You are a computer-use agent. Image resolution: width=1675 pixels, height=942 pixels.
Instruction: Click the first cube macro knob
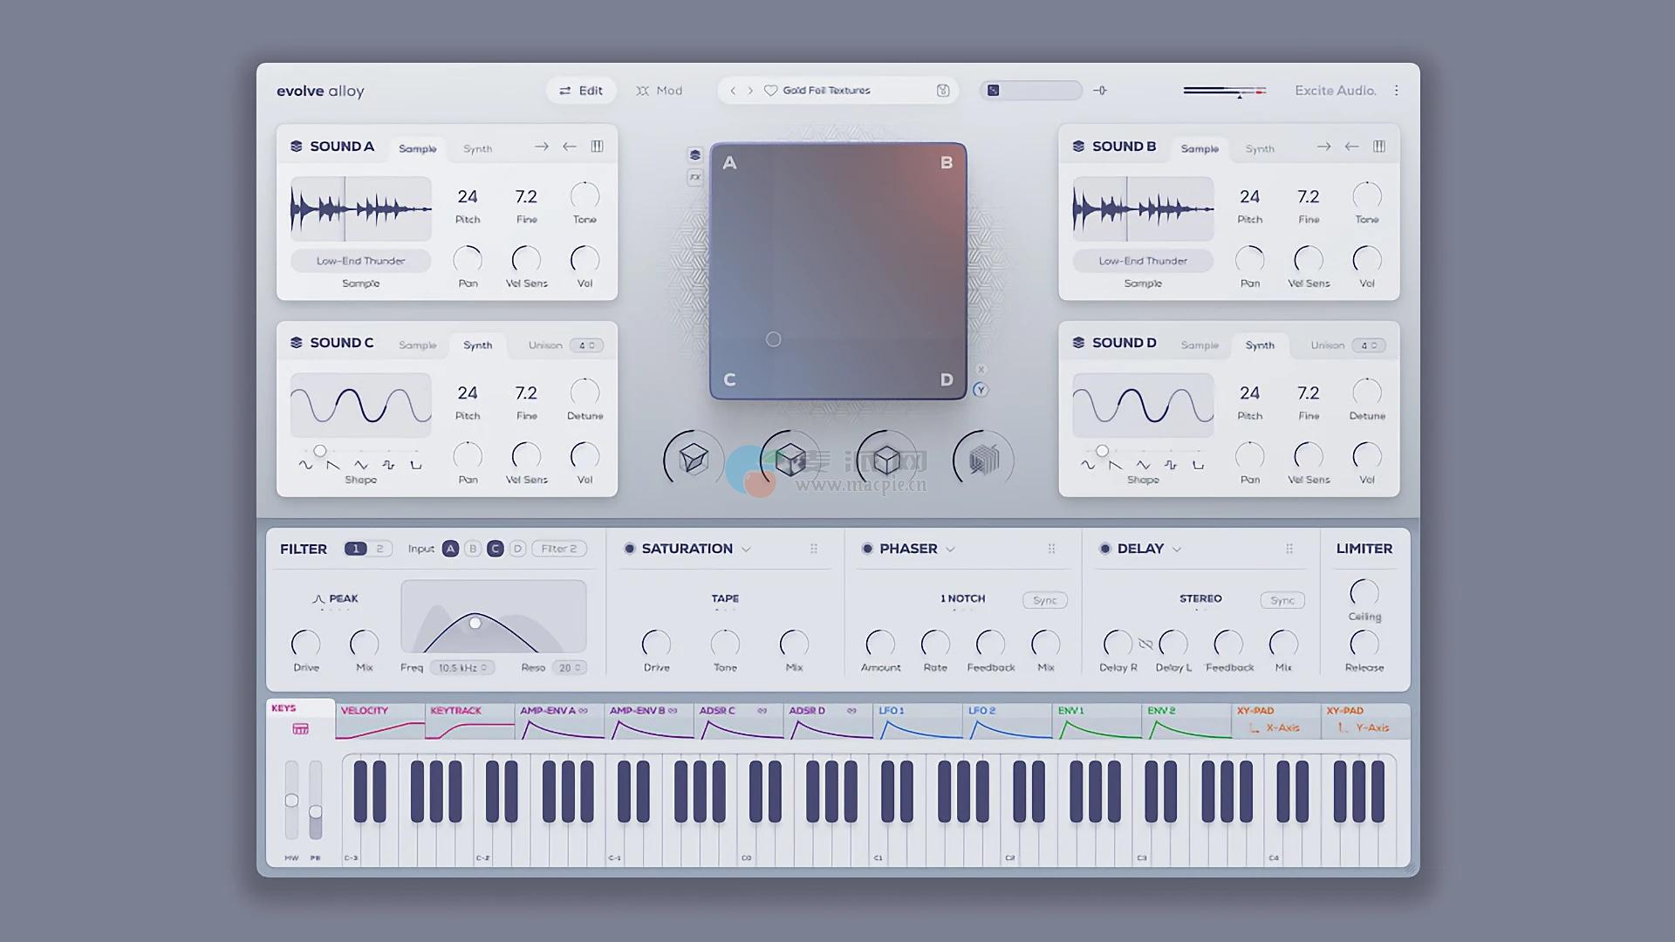[x=694, y=459]
